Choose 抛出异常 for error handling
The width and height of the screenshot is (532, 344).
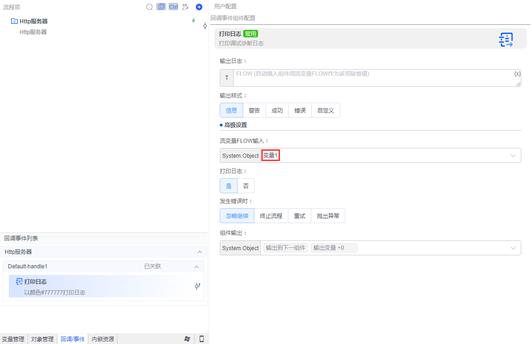click(x=328, y=215)
